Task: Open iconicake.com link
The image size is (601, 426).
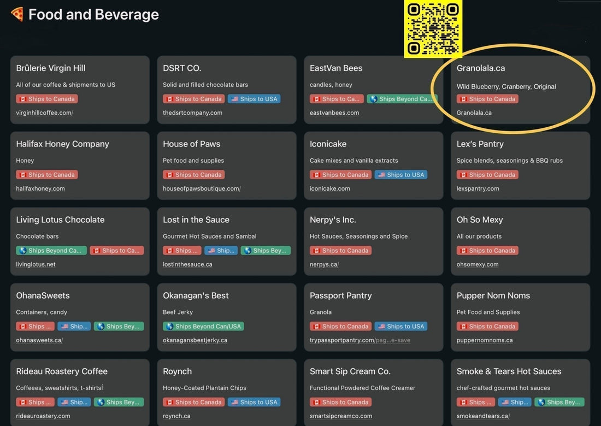Action: pos(329,188)
